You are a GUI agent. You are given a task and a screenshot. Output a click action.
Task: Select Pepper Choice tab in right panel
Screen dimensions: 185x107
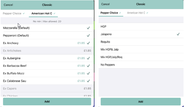click(x=111, y=13)
